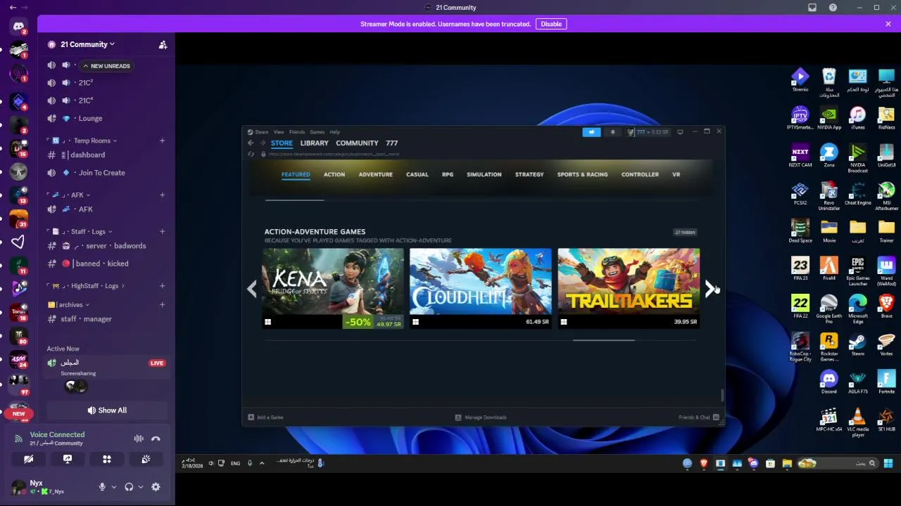Open the Steam Friends menu

click(x=297, y=132)
